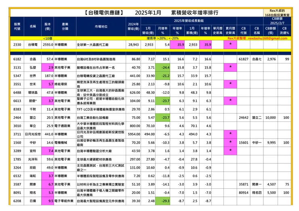The height and width of the screenshot is (211, 299).
Task: Select the 弘塑 name cell
Action: pyautogui.click(x=33, y=68)
